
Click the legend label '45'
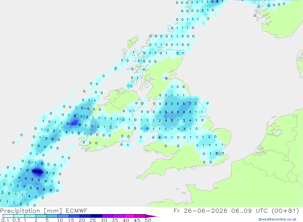coord(137,220)
